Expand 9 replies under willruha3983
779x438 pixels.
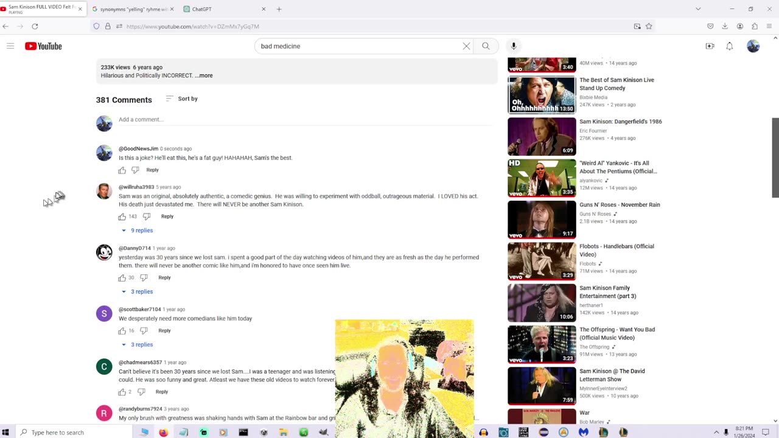tap(137, 231)
